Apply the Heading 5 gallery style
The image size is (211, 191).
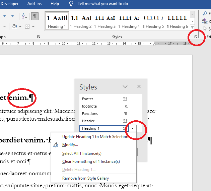[153, 21]
